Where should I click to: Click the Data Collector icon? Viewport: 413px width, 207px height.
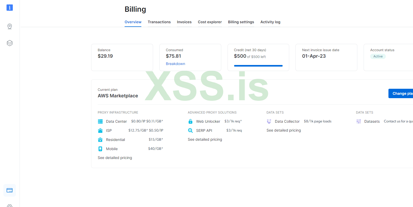coord(269,121)
